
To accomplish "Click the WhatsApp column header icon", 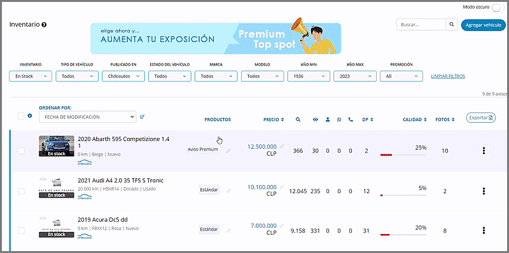I will click(339, 120).
